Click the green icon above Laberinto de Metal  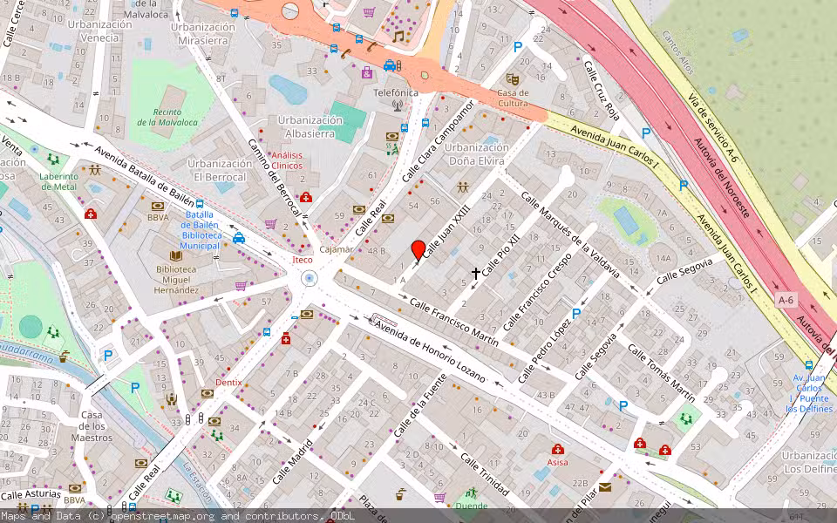click(53, 159)
